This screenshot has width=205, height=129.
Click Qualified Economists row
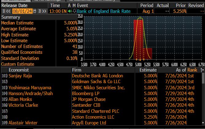pyautogui.click(x=39, y=52)
